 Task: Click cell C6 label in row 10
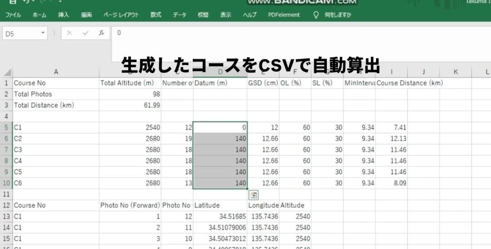[56, 183]
